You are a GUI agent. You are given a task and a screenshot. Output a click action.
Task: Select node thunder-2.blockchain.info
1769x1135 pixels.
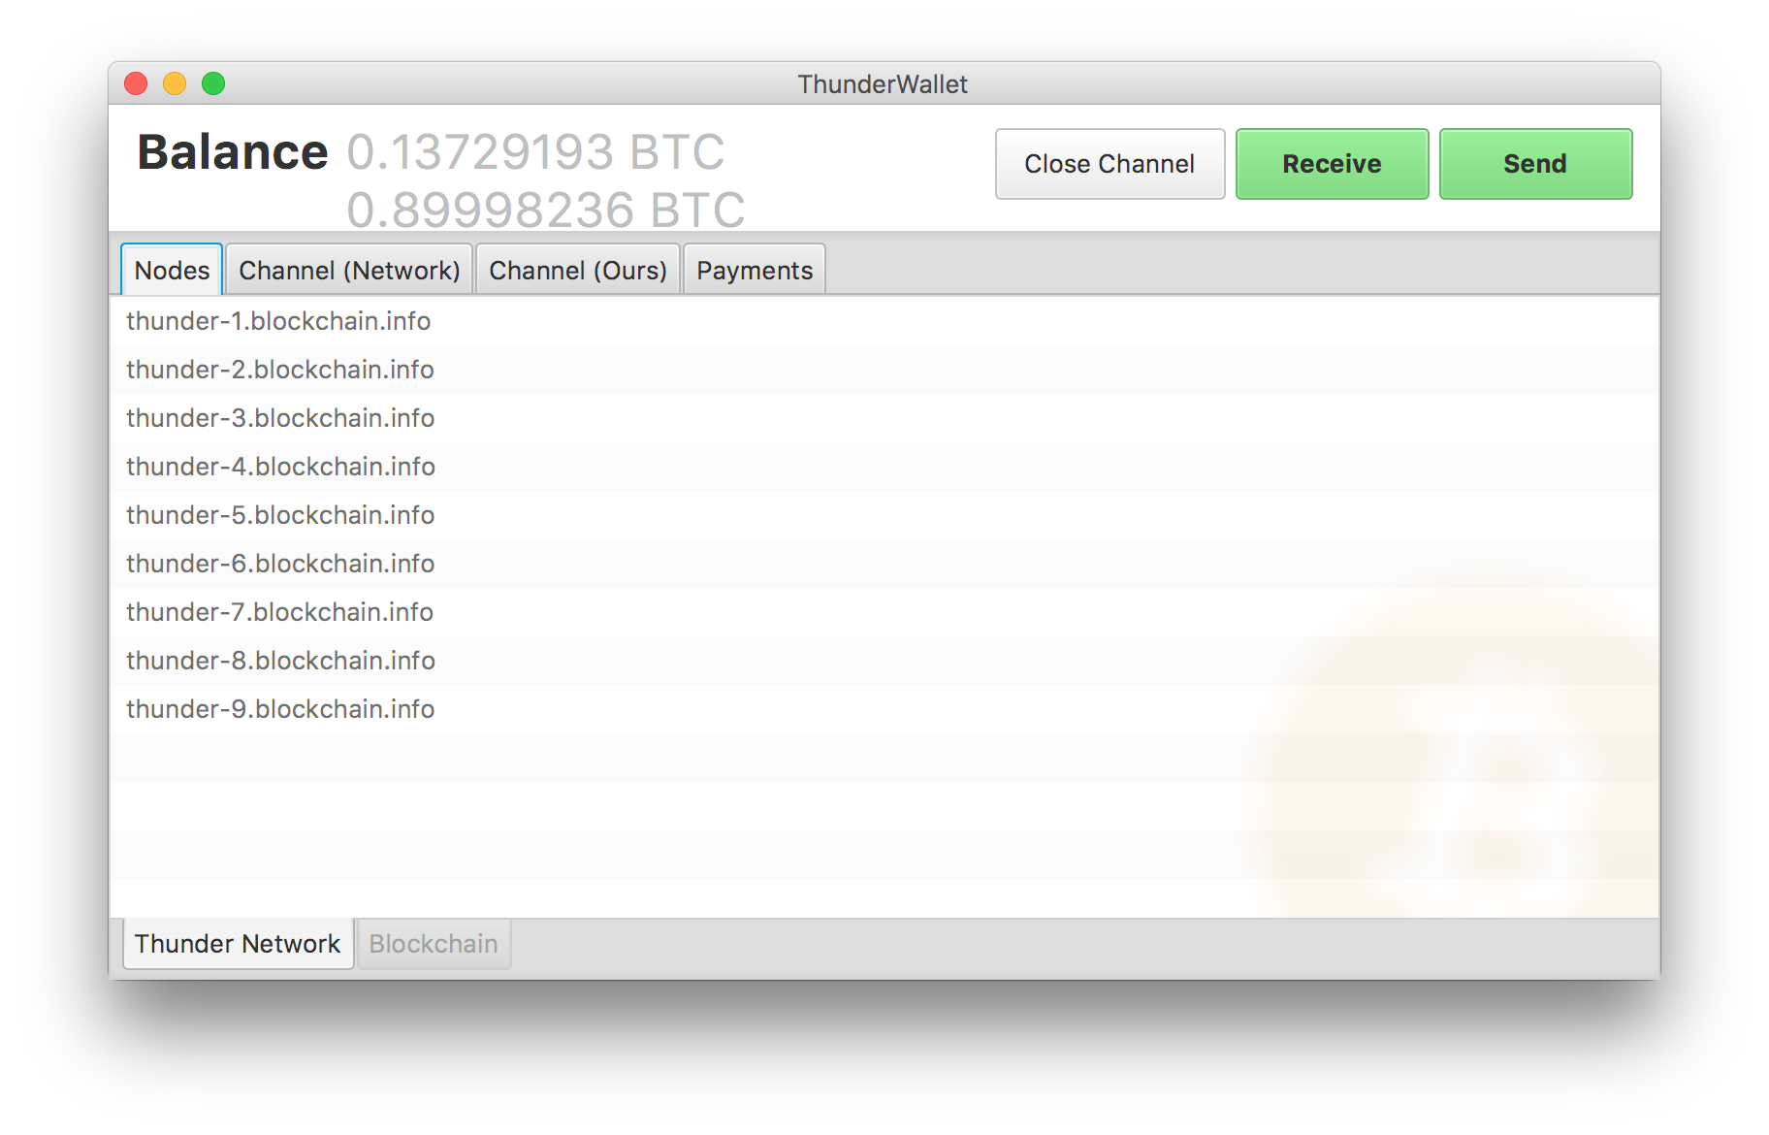[x=884, y=370]
